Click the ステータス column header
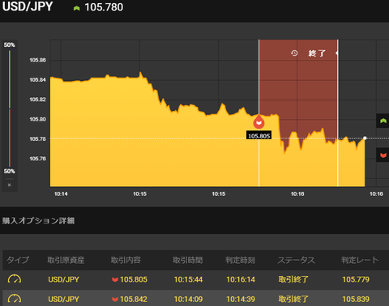The image size is (389, 306). coord(297,260)
